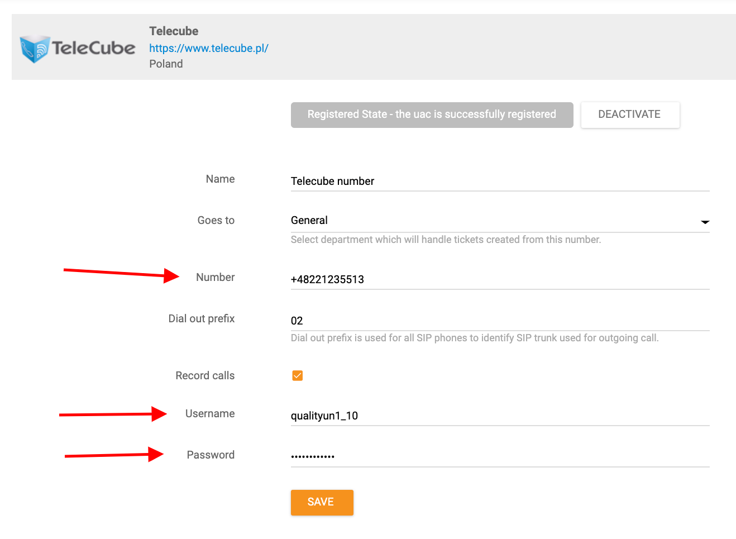Click the dial out prefix help text
Screen dimensions: 736x539
pyautogui.click(x=475, y=338)
